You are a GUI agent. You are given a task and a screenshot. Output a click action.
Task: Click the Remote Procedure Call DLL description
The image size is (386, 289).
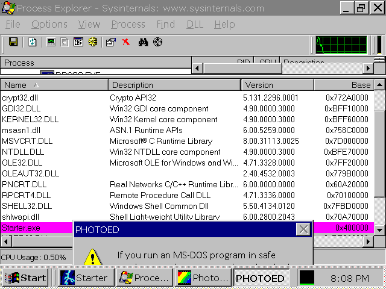[160, 195]
